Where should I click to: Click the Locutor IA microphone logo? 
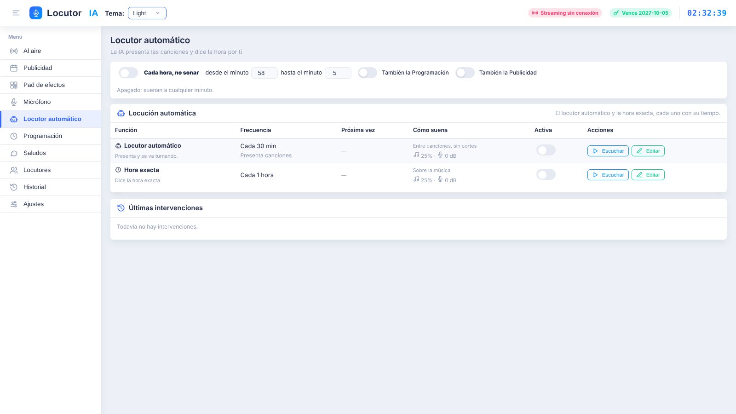pyautogui.click(x=36, y=13)
